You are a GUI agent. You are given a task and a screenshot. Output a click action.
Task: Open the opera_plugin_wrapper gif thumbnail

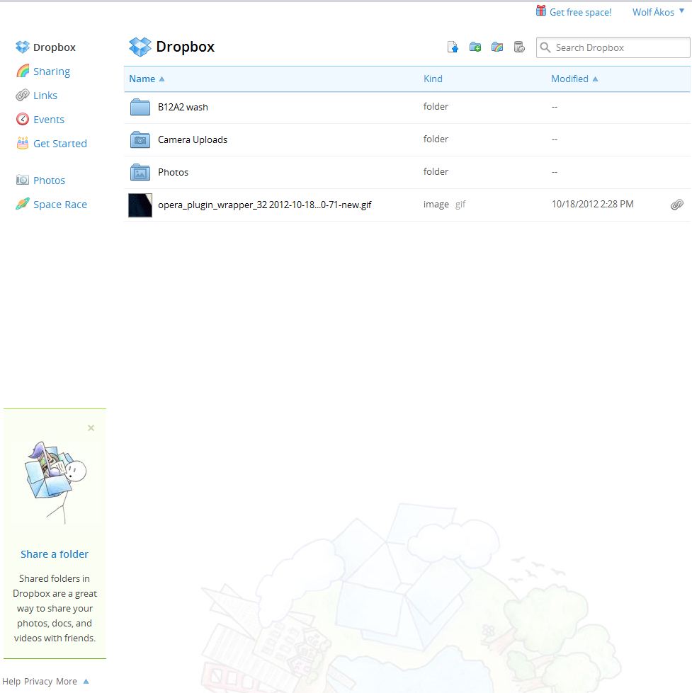pyautogui.click(x=140, y=205)
